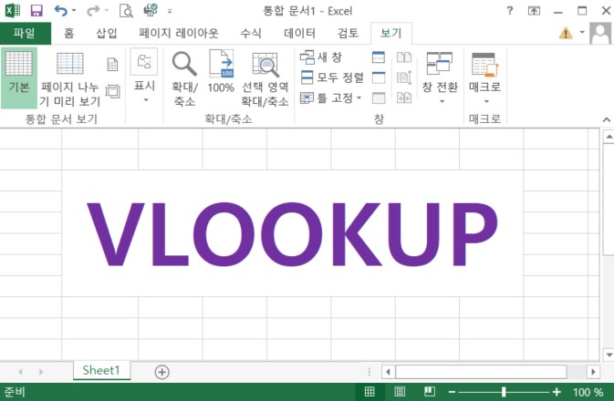Click the 준비 status text
Screen dimensions: 614x401
(x=15, y=392)
